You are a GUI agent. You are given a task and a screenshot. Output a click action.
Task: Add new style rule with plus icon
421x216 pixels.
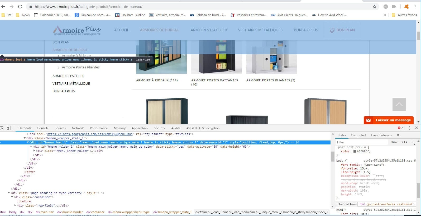[412, 142]
